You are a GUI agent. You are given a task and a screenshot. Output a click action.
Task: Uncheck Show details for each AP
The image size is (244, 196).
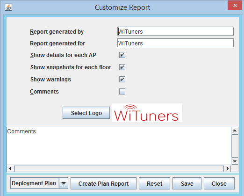(x=122, y=55)
